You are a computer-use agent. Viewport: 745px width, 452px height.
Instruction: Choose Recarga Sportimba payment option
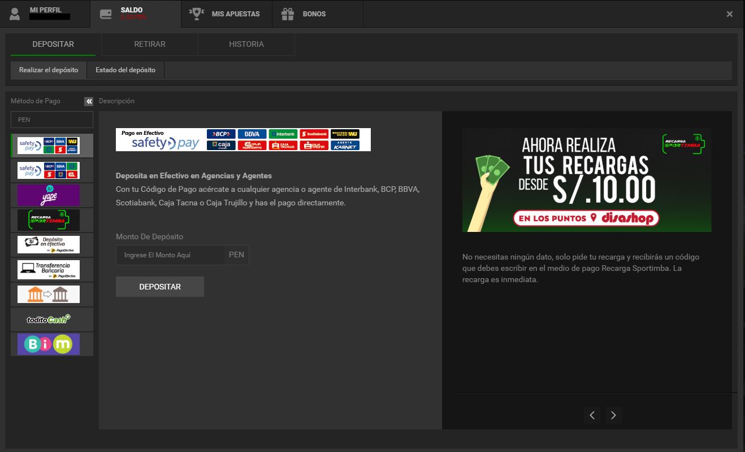49,220
